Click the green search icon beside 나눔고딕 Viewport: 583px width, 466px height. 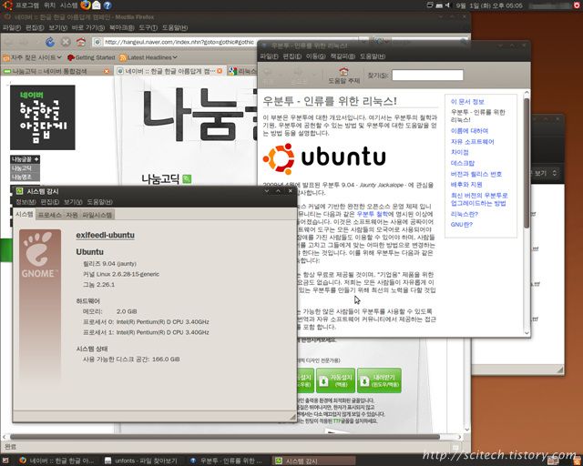[x=187, y=179]
